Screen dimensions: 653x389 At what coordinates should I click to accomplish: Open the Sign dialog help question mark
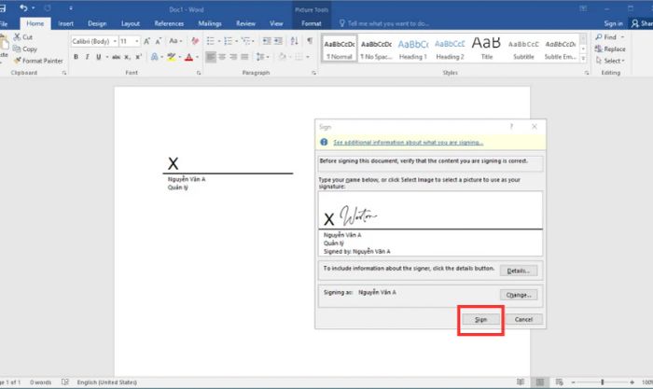pyautogui.click(x=511, y=127)
